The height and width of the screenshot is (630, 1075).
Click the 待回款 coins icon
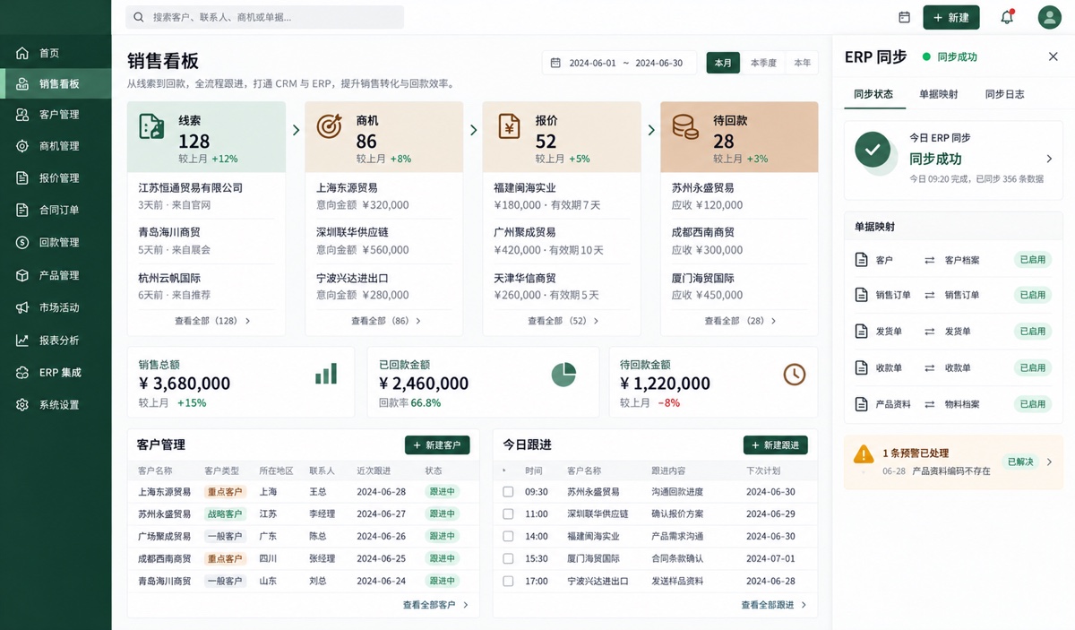point(685,126)
